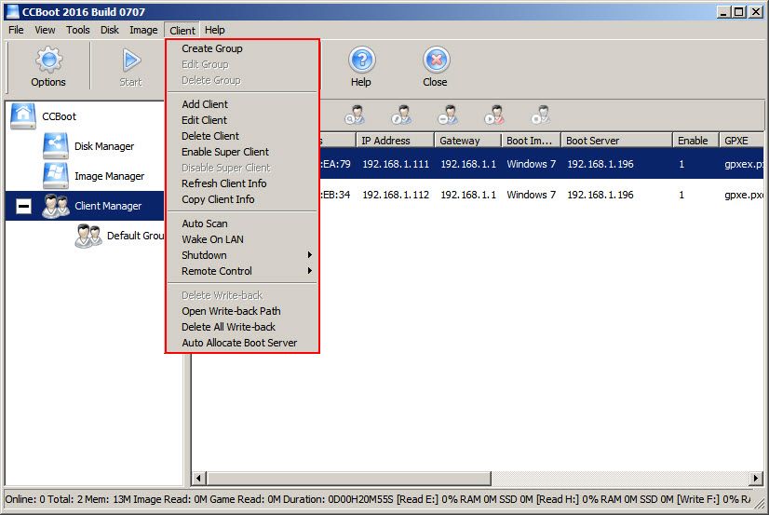The height and width of the screenshot is (515, 769).
Task: Click the search client user icon
Action: coord(355,115)
